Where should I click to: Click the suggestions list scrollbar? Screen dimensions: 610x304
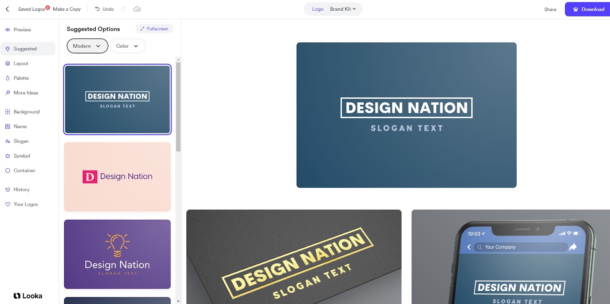pyautogui.click(x=178, y=107)
